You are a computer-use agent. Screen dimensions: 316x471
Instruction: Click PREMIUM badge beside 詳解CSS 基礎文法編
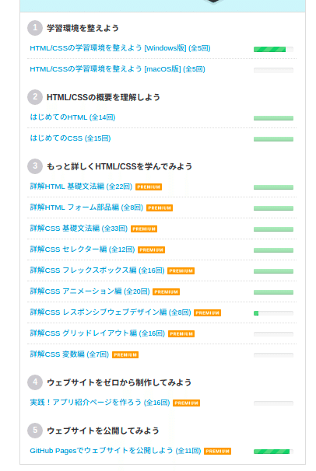point(144,229)
